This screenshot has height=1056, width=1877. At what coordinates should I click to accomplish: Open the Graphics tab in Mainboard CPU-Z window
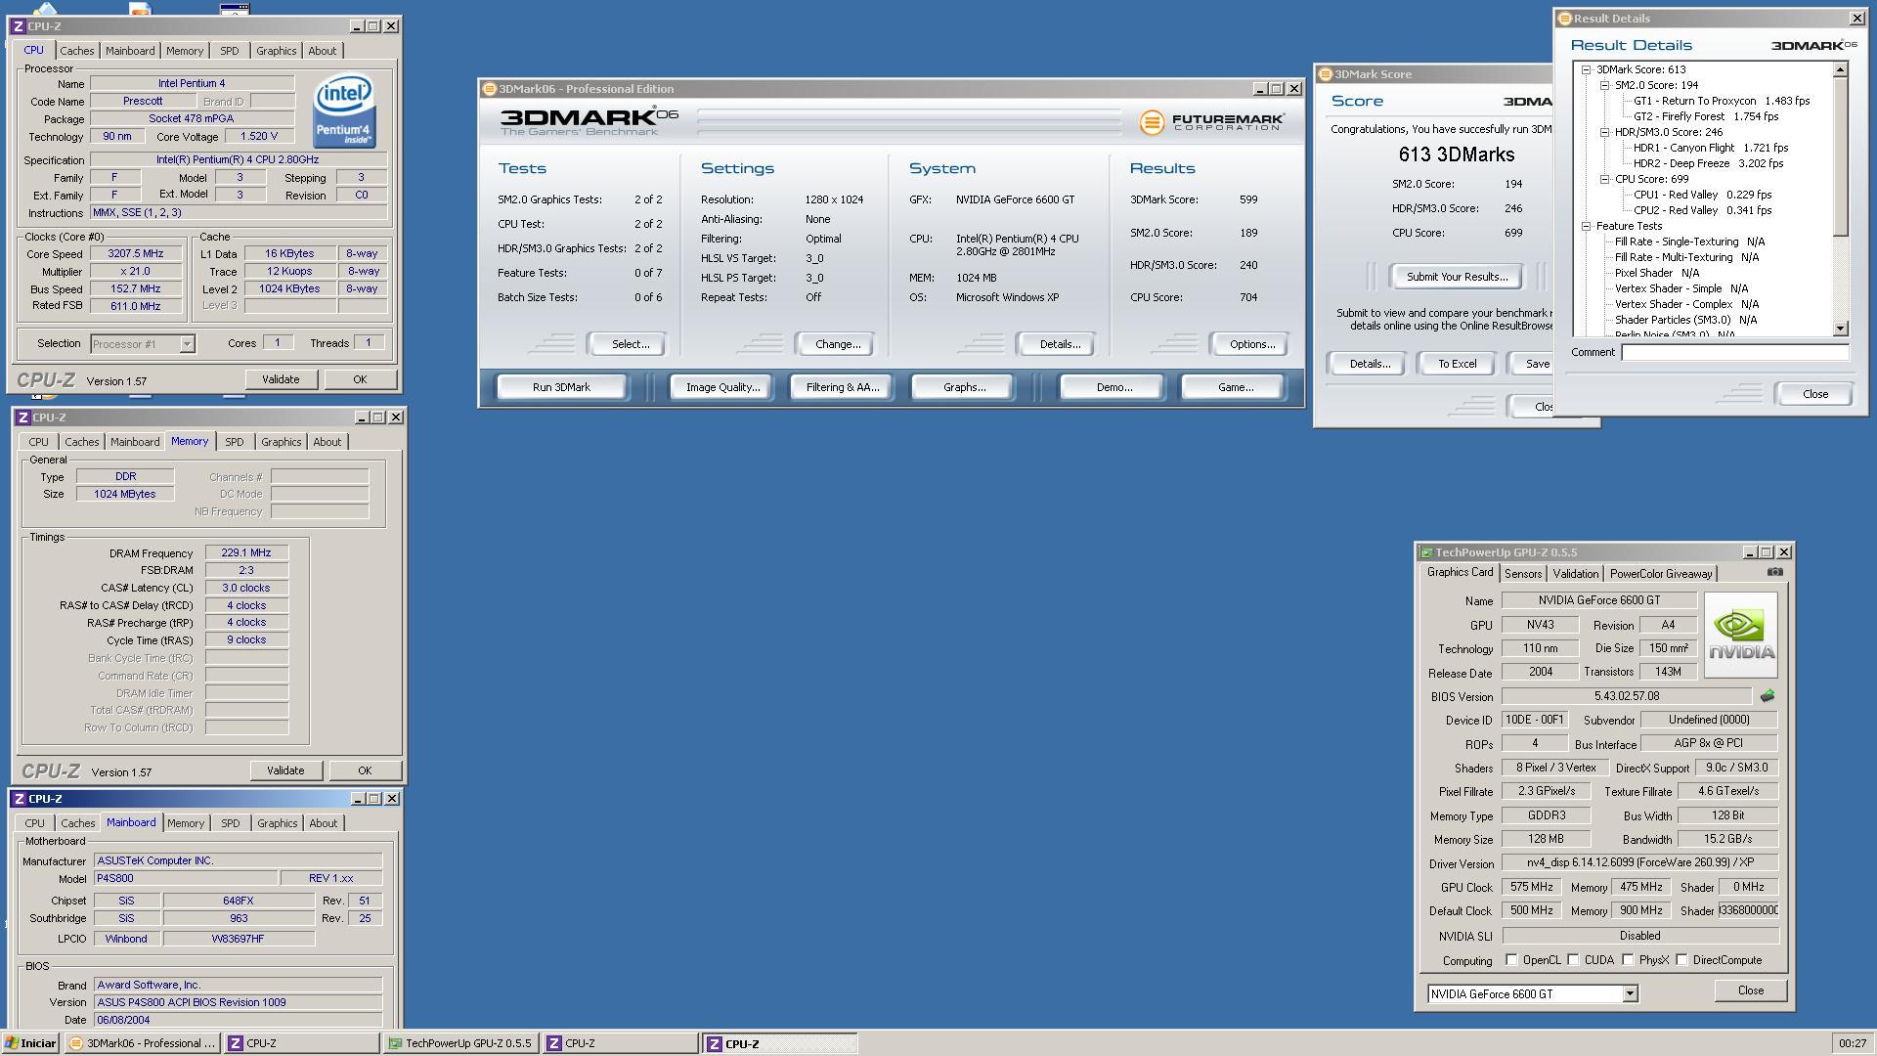278,823
